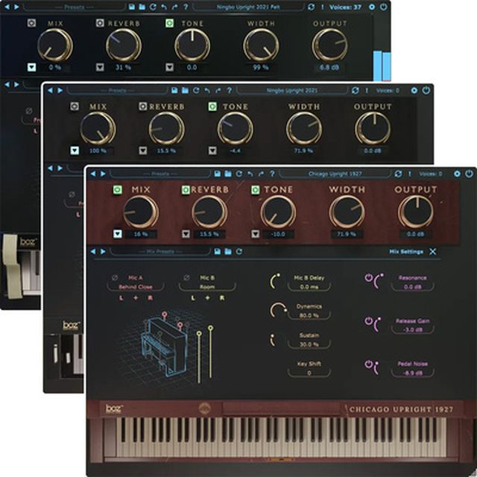This screenshot has height=477, width=477.
Task: Open help in Chicago Upright window
Action: pyautogui.click(x=272, y=174)
